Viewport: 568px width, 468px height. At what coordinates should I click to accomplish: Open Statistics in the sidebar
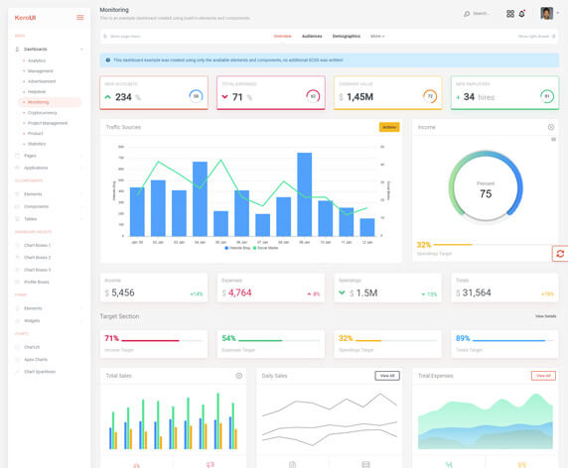pyautogui.click(x=37, y=144)
